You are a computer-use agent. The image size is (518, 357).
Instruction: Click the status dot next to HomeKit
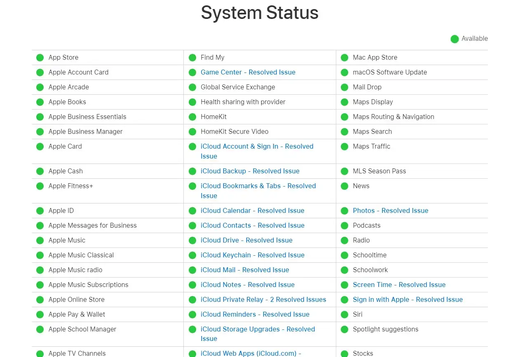(x=192, y=117)
